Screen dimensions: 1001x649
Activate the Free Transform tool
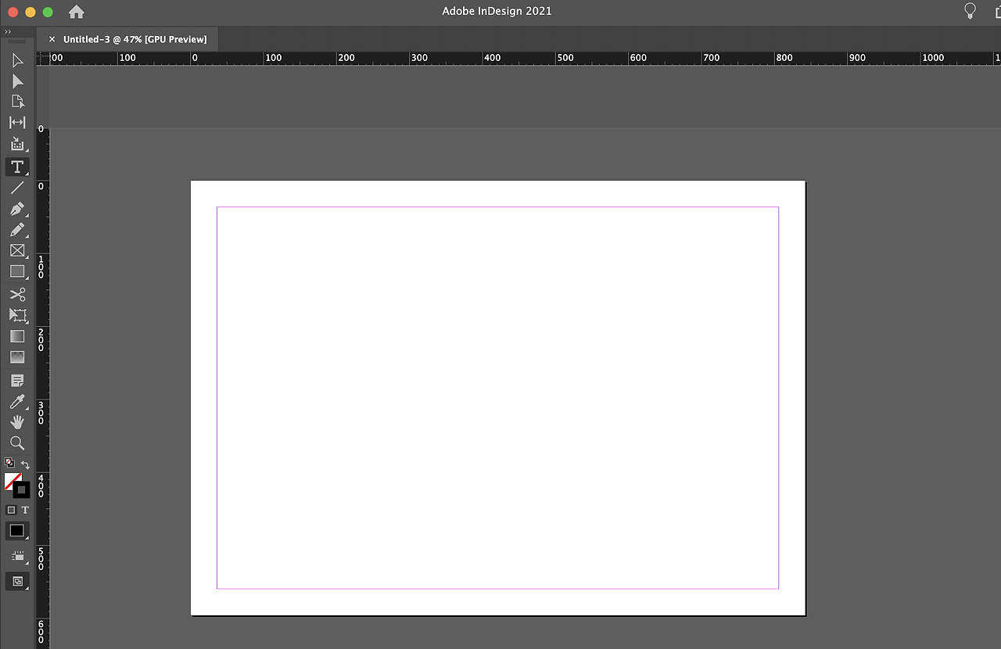pos(17,315)
